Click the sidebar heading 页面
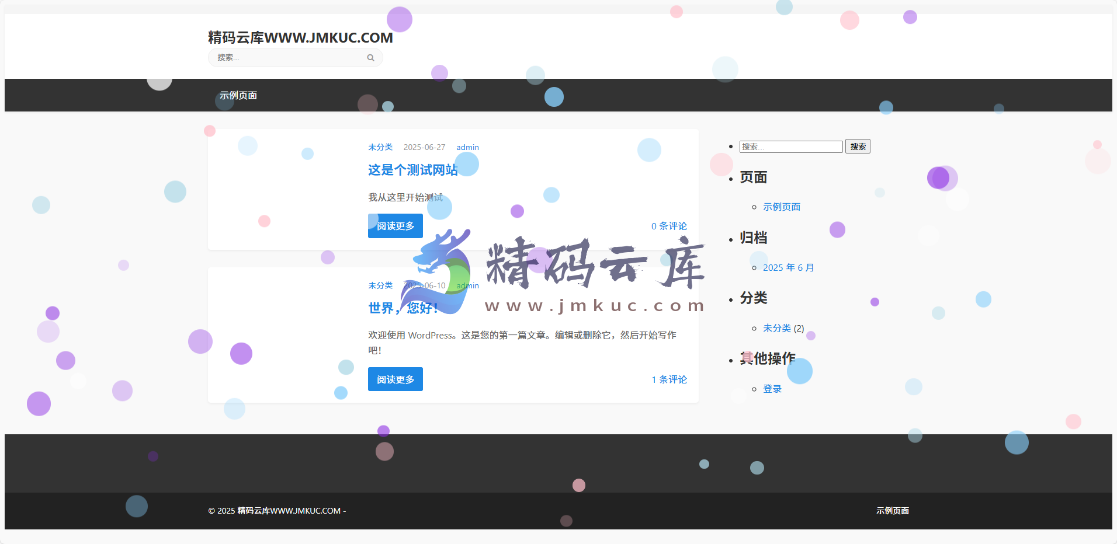 pyautogui.click(x=754, y=177)
